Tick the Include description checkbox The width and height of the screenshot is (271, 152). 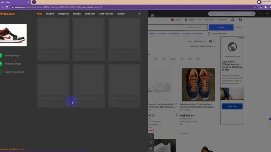click(210, 34)
